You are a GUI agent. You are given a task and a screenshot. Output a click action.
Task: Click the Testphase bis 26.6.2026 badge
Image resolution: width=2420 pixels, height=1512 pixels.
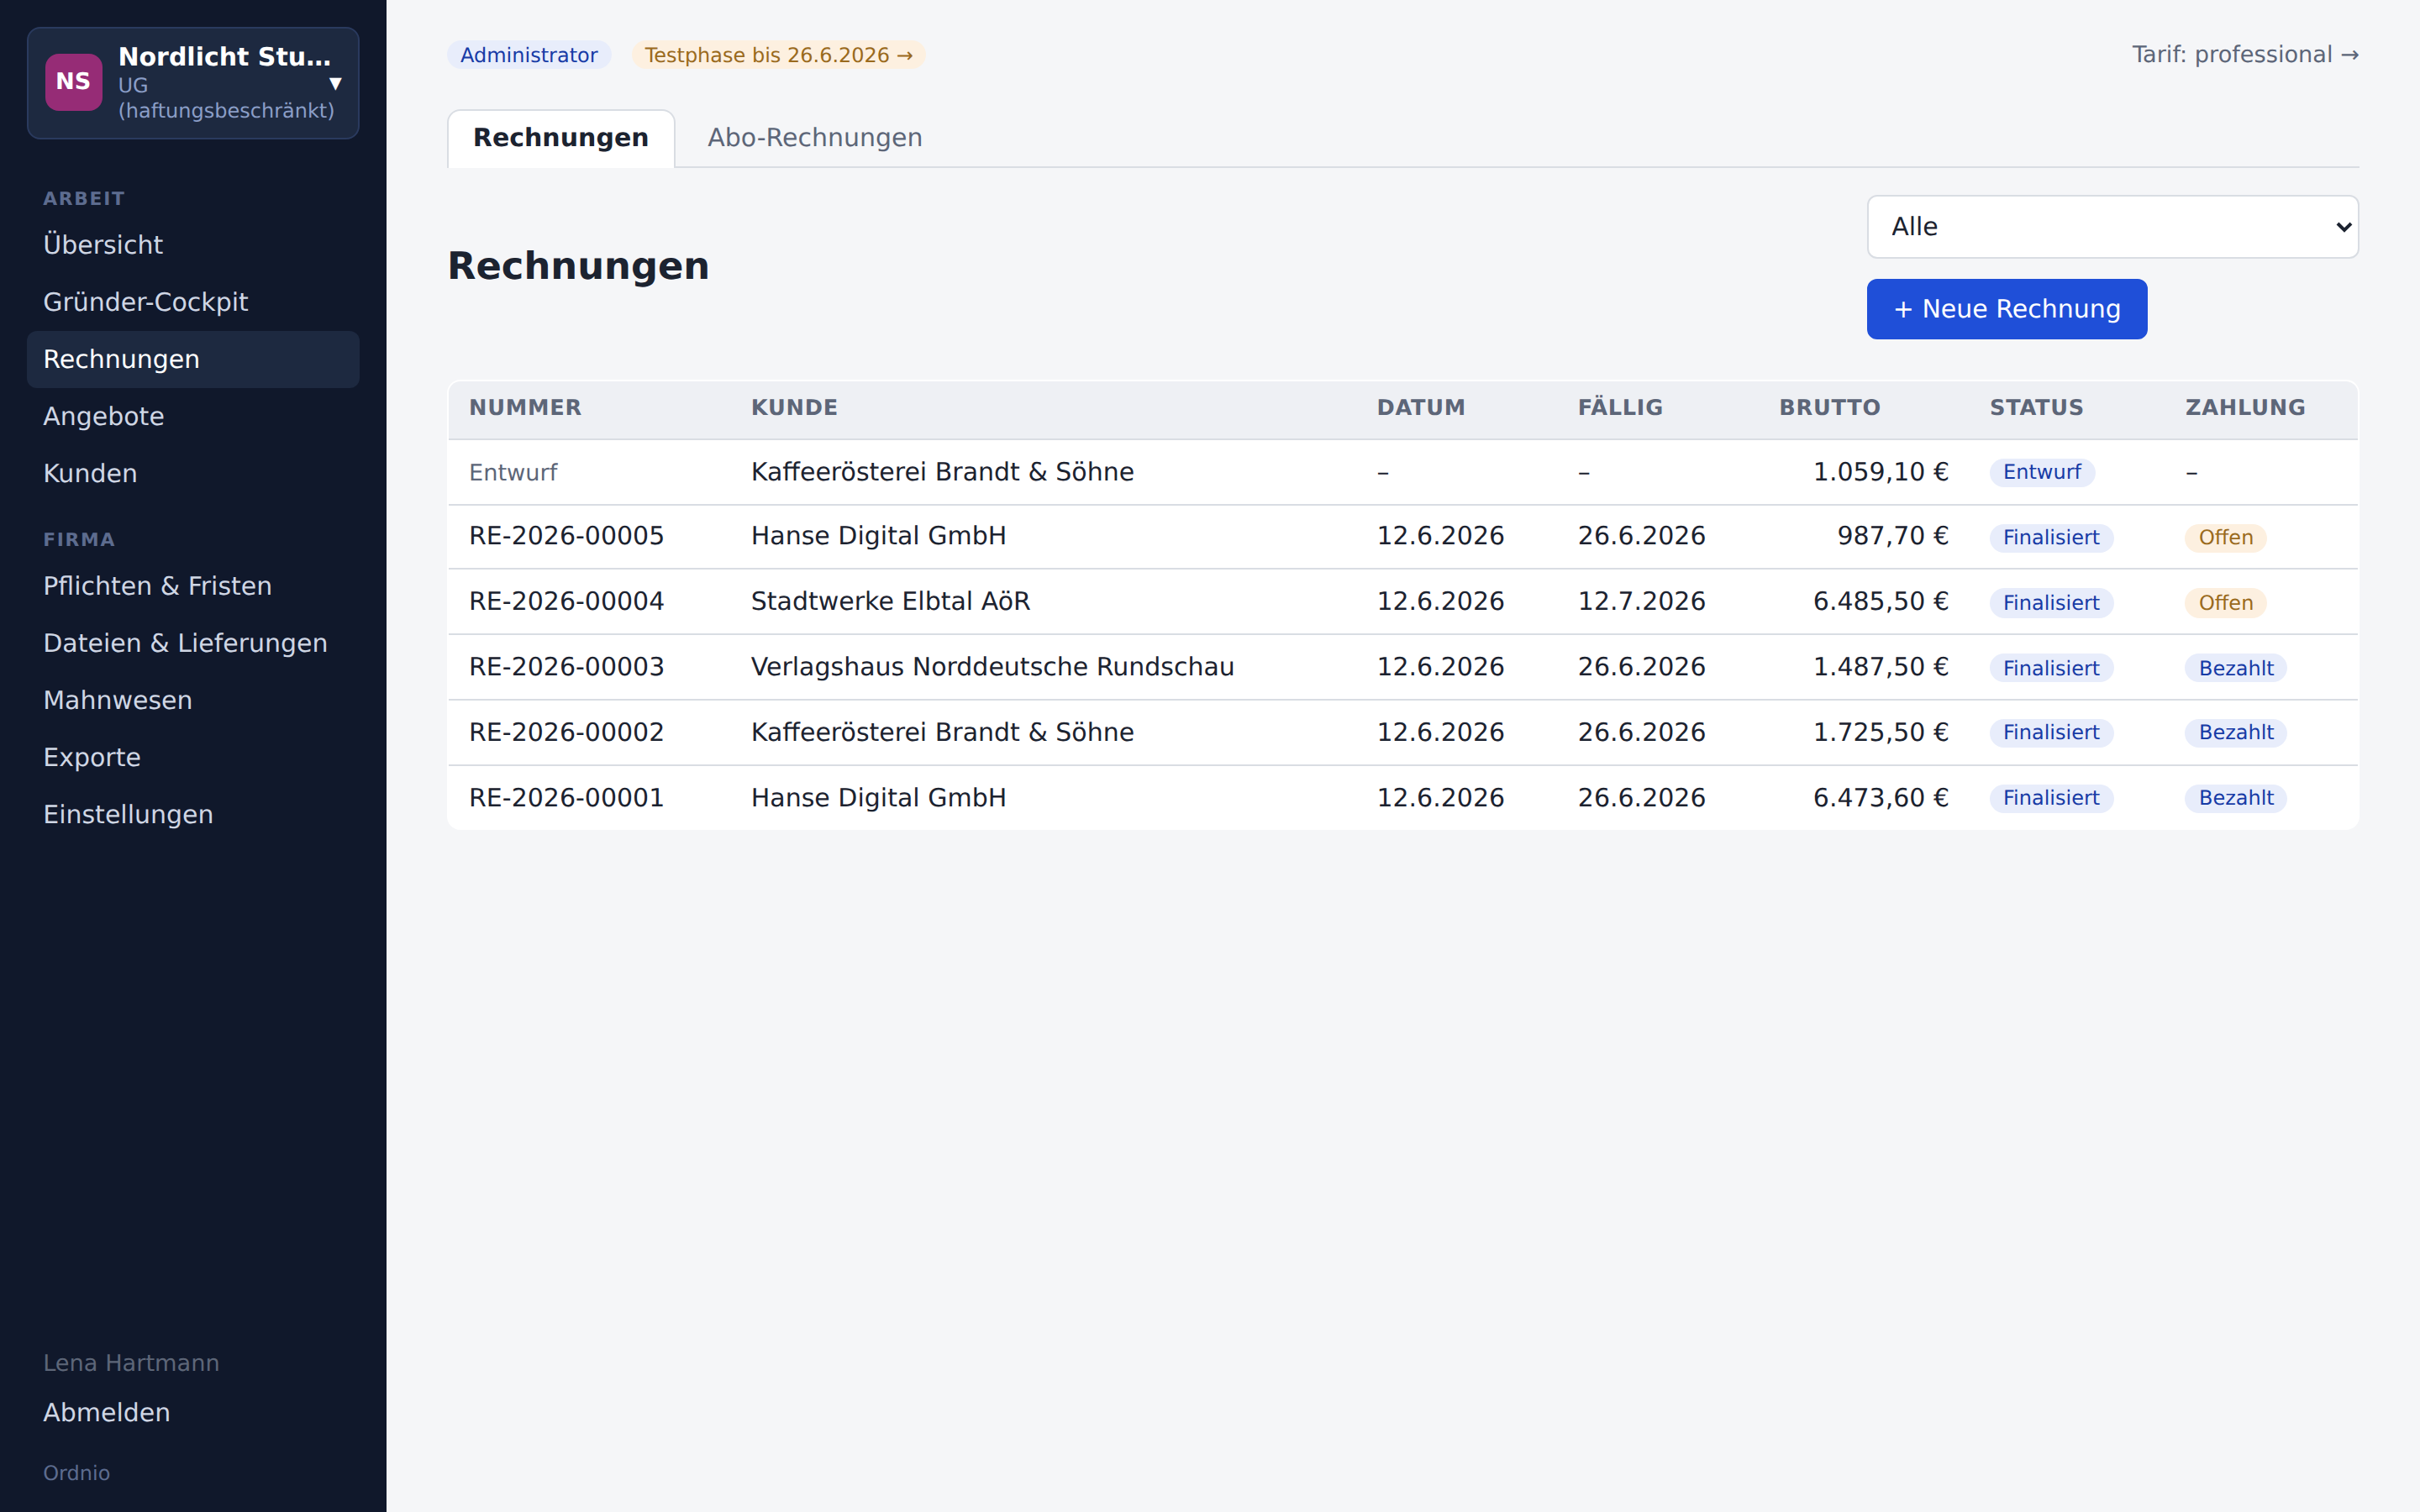coord(778,55)
